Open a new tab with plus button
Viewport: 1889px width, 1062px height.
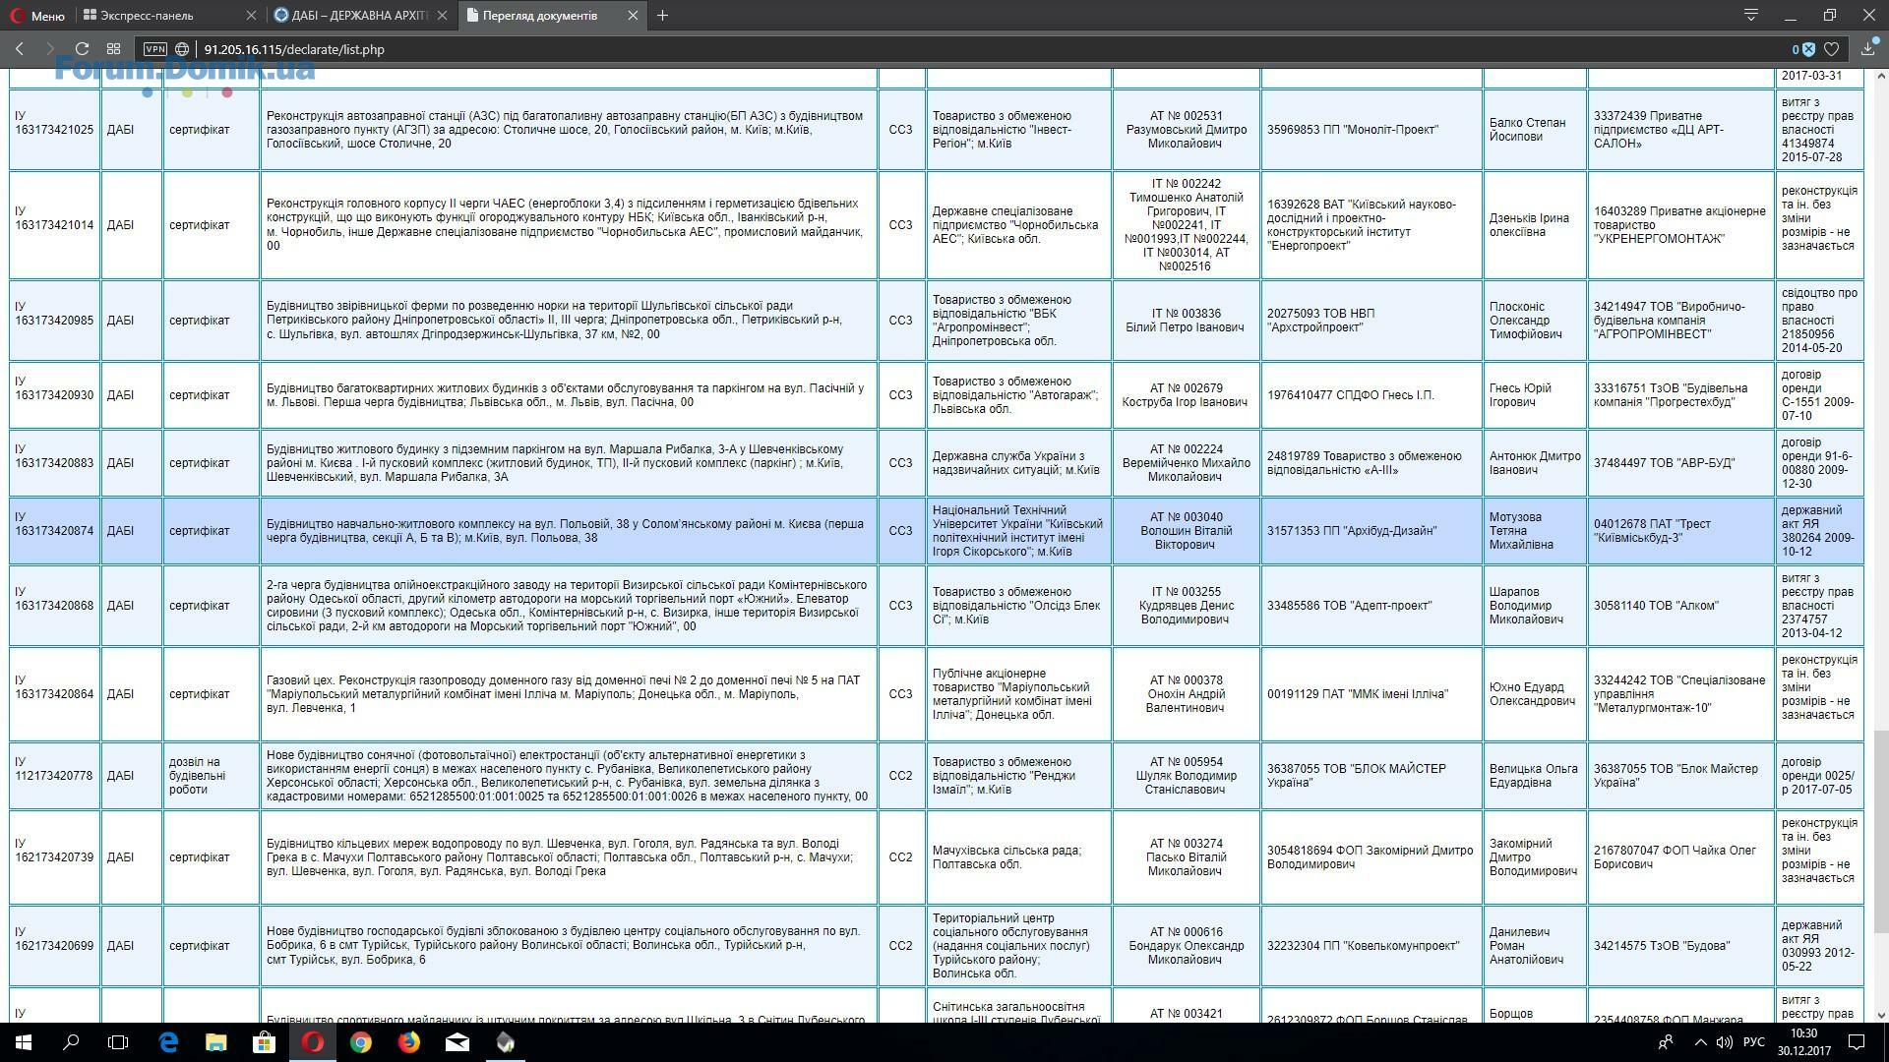pos(662,15)
